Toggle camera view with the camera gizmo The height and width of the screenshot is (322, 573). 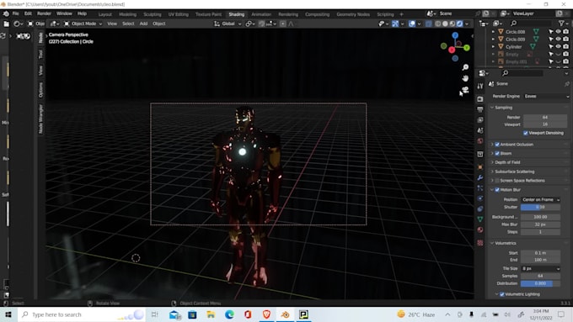pos(465,90)
